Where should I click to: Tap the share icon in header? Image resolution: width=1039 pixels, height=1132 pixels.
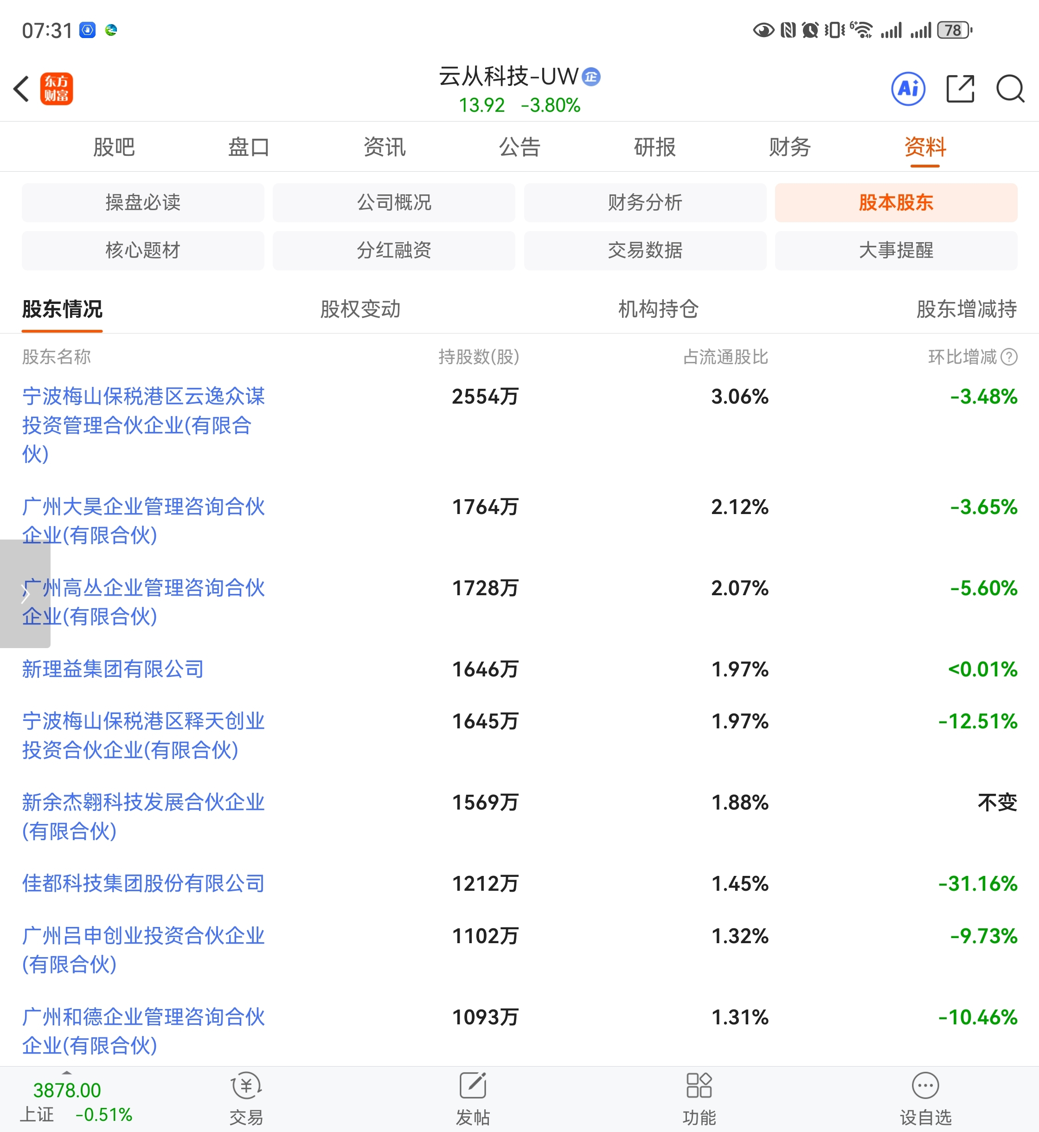pos(960,89)
